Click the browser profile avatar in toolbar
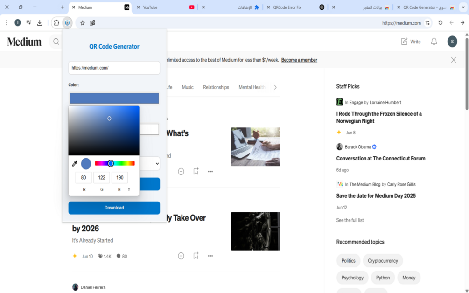This screenshot has width=469, height=293. coord(18,23)
